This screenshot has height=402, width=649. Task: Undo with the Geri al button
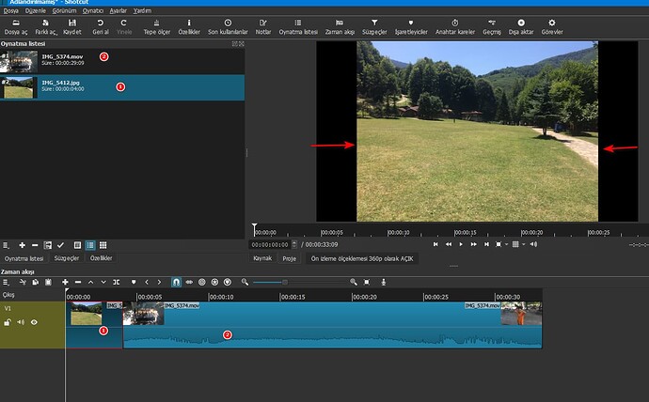click(100, 27)
